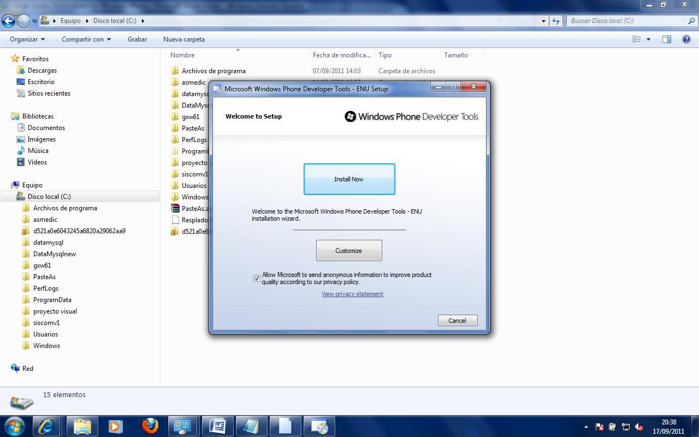699x437 pixels.
Task: Open Firefox from the taskbar
Action: tap(150, 426)
